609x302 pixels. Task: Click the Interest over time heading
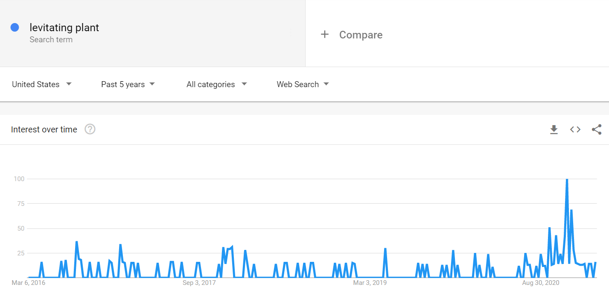point(44,129)
